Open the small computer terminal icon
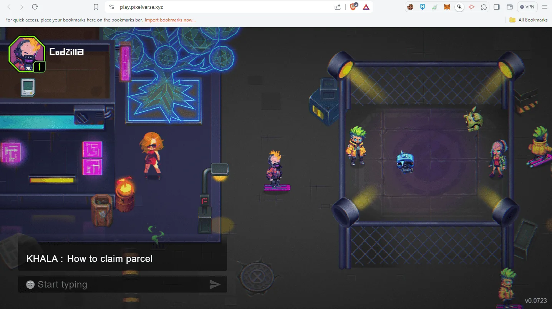Image resolution: width=552 pixels, height=309 pixels. click(28, 87)
